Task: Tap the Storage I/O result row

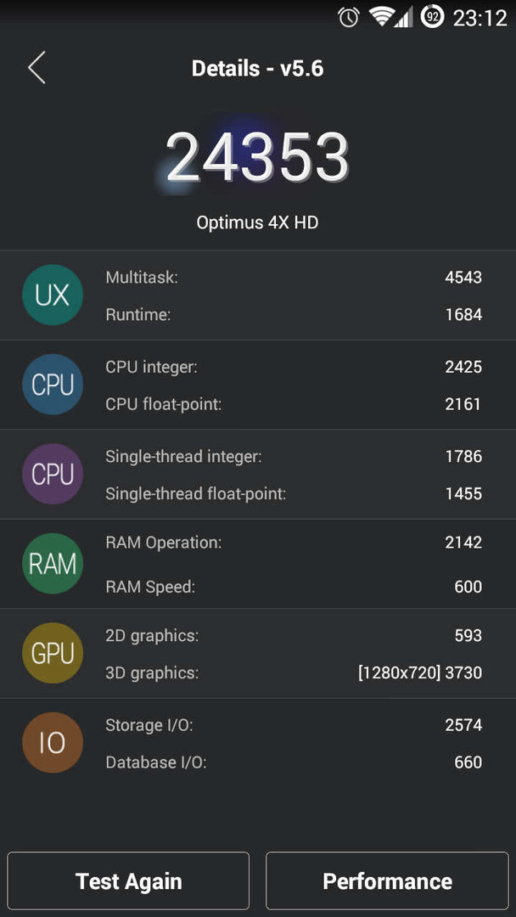Action: click(294, 725)
